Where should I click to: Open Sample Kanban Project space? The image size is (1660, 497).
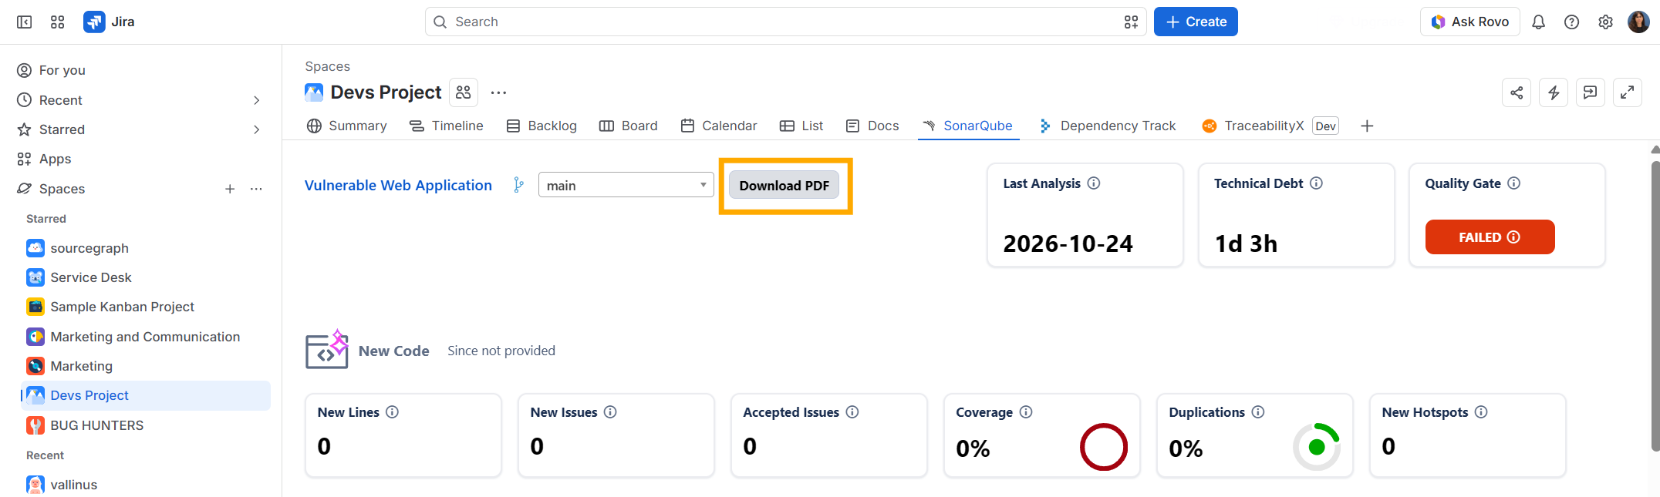pos(147,307)
